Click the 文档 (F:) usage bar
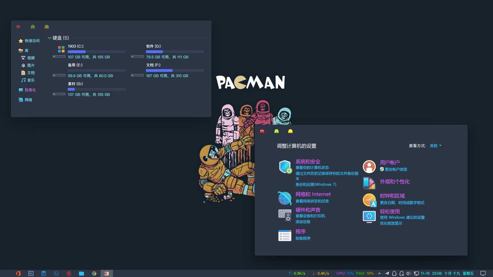This screenshot has width=493, height=277. tap(175, 71)
